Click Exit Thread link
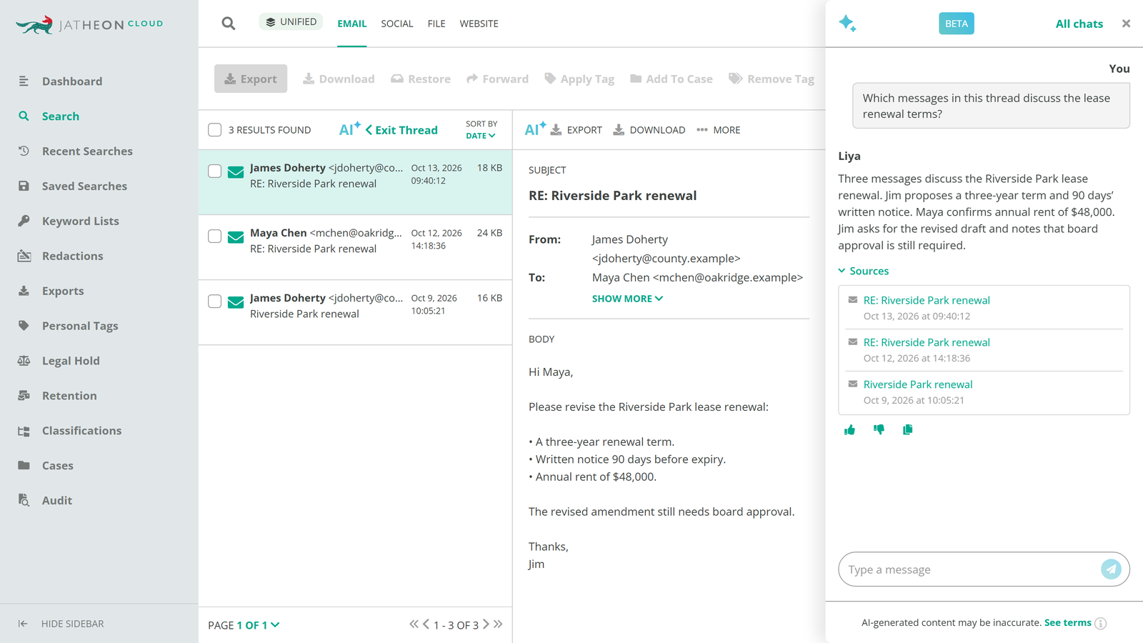Screen dimensions: 1143x643 (401, 130)
